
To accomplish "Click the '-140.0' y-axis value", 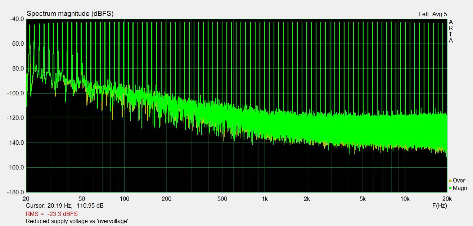I will [15, 143].
